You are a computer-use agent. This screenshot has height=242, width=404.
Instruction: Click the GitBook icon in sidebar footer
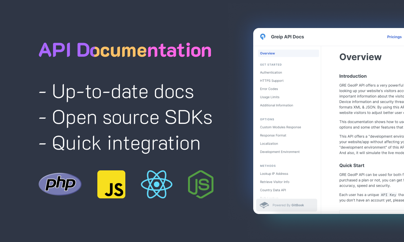coord(265,205)
